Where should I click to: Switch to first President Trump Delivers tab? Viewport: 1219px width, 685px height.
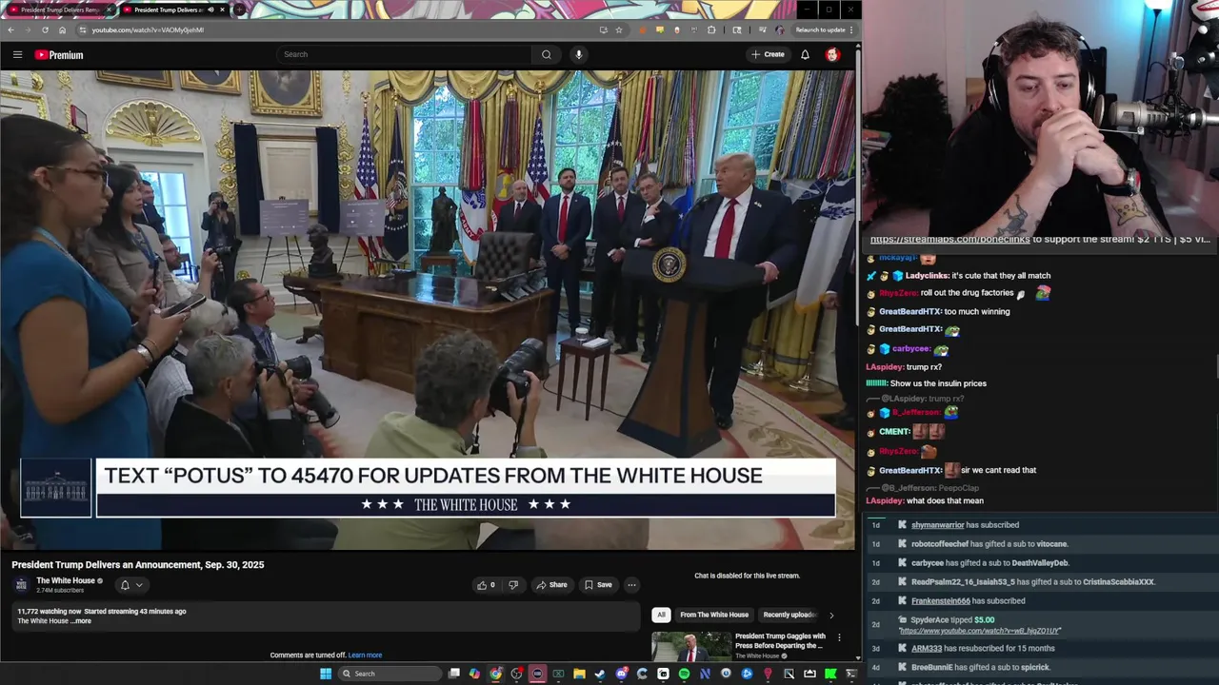60,10
